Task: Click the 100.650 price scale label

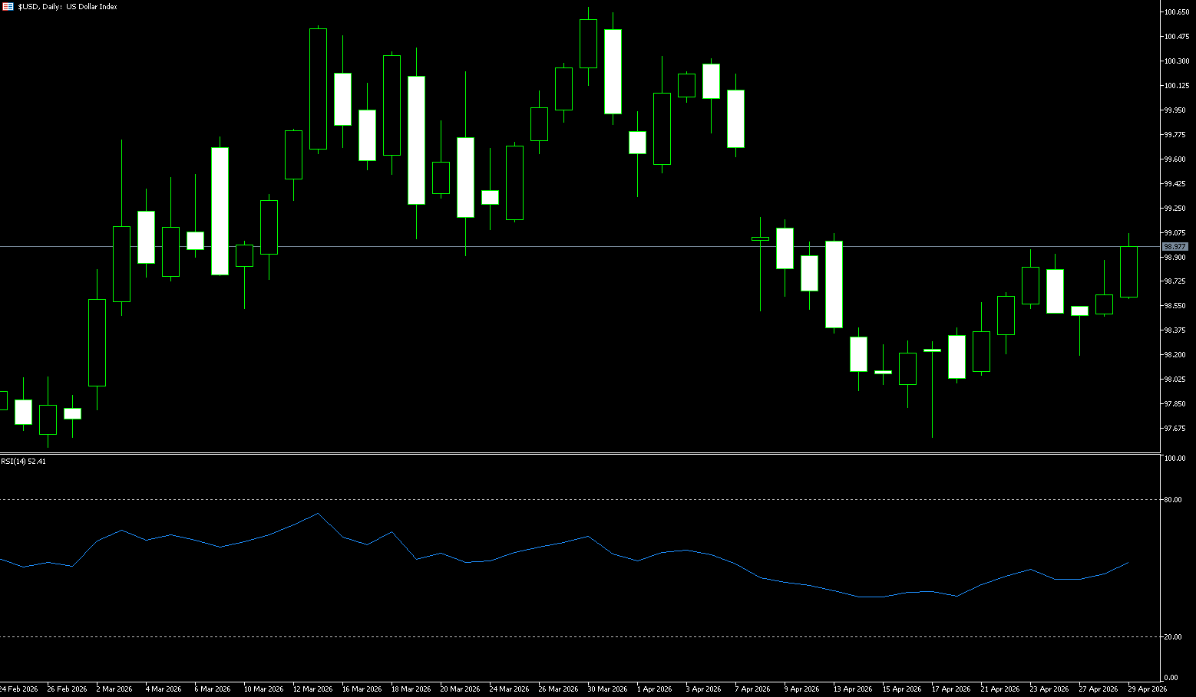Action: (1176, 12)
